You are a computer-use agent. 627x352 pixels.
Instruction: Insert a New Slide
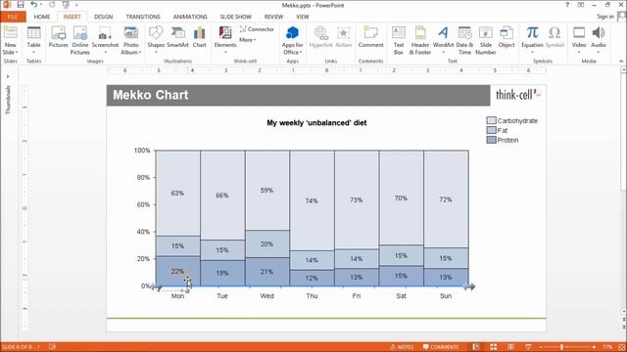point(10,41)
